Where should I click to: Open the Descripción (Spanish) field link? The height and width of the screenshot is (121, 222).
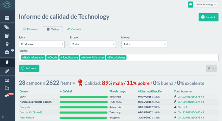pyautogui.click(x=31, y=112)
